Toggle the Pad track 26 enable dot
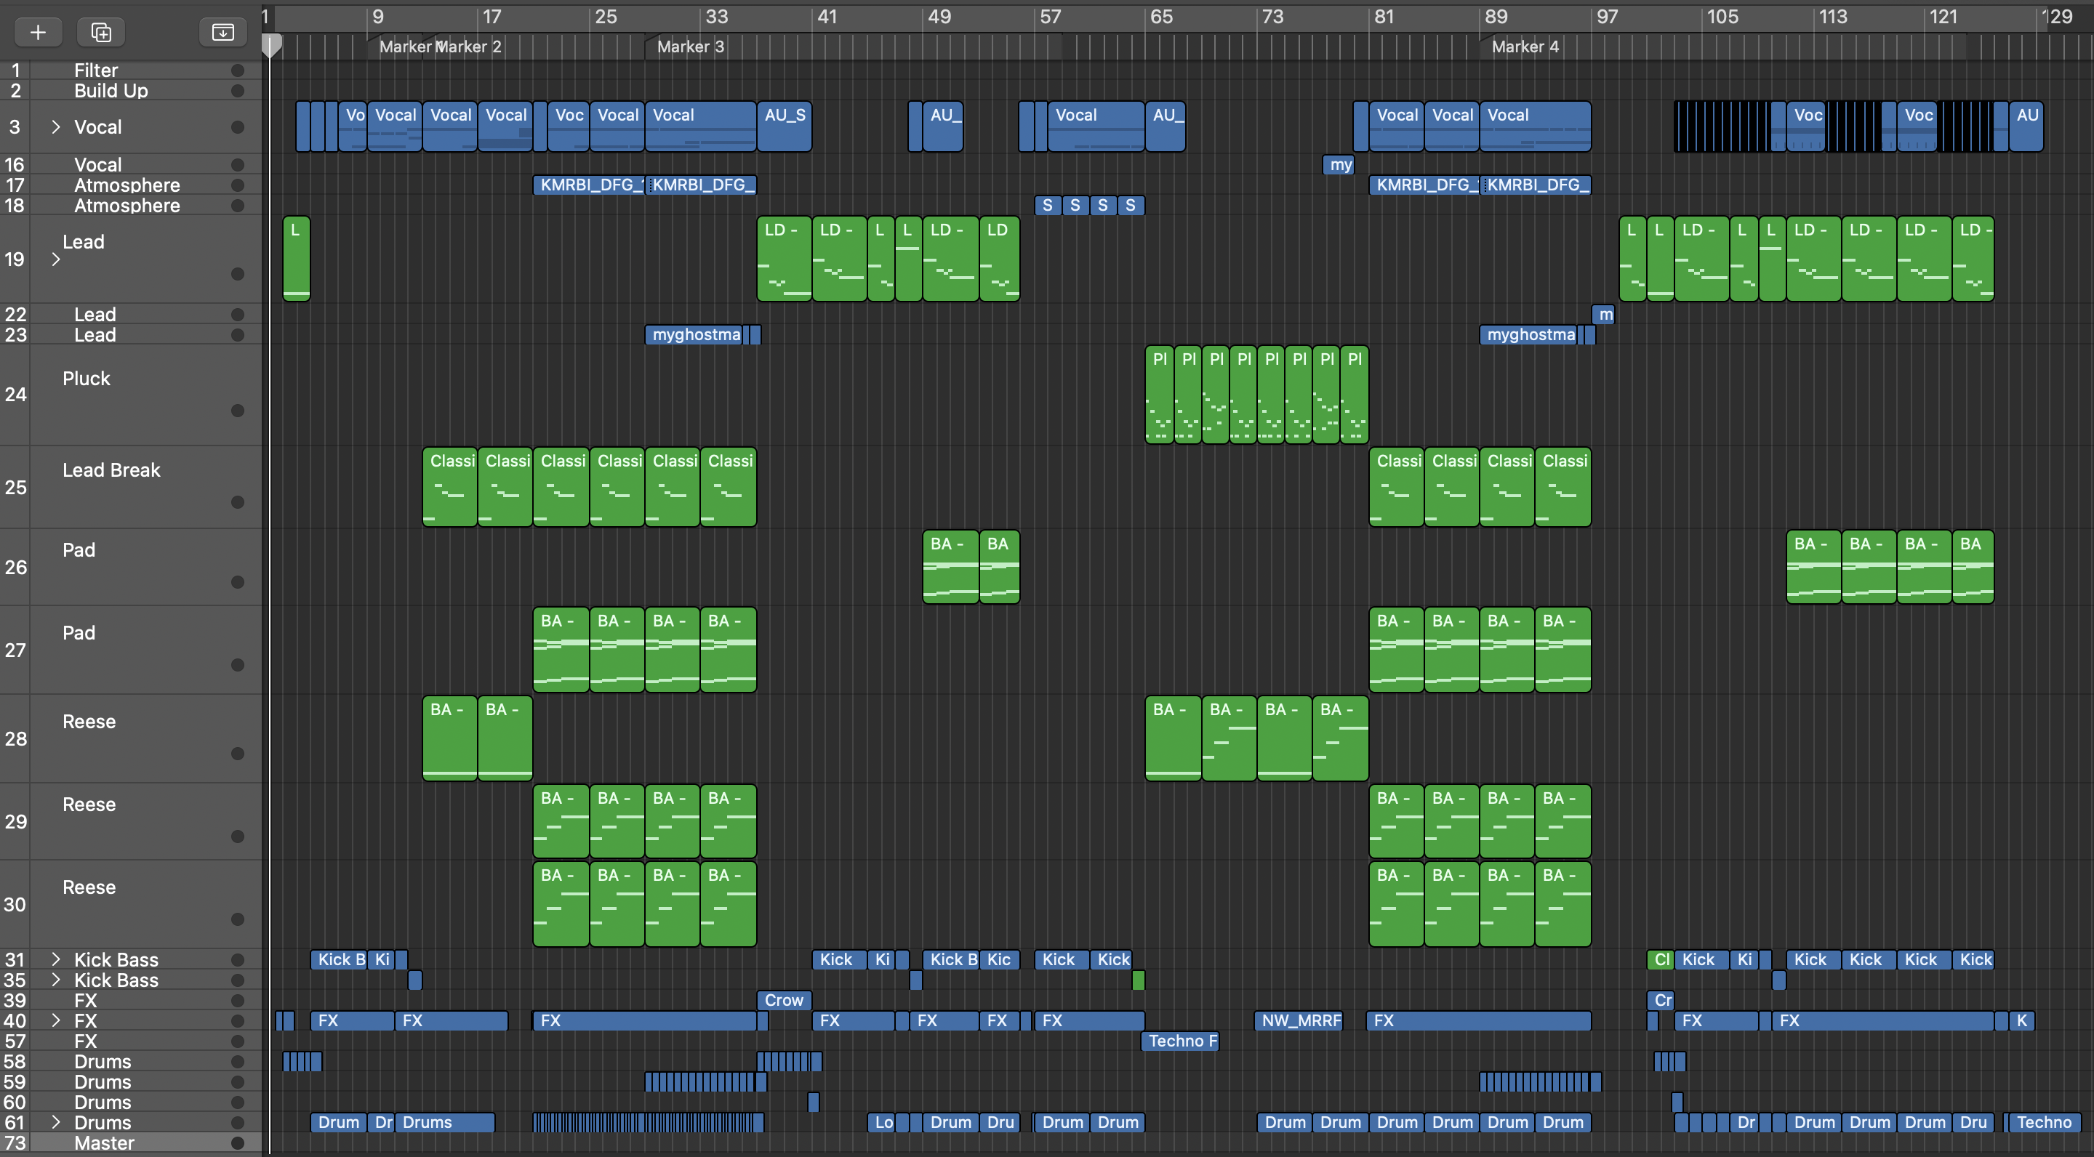Screen dimensions: 2094x1157 click(237, 581)
